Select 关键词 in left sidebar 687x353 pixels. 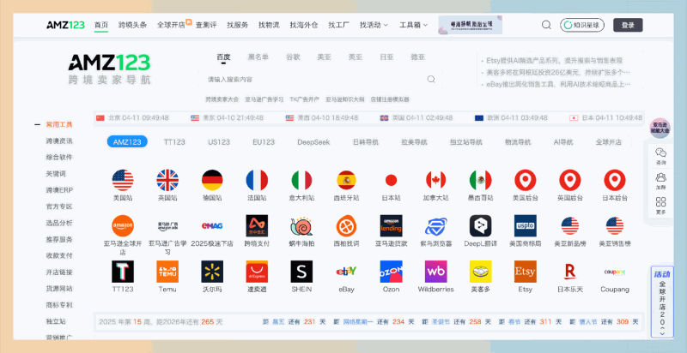pyautogui.click(x=56, y=174)
